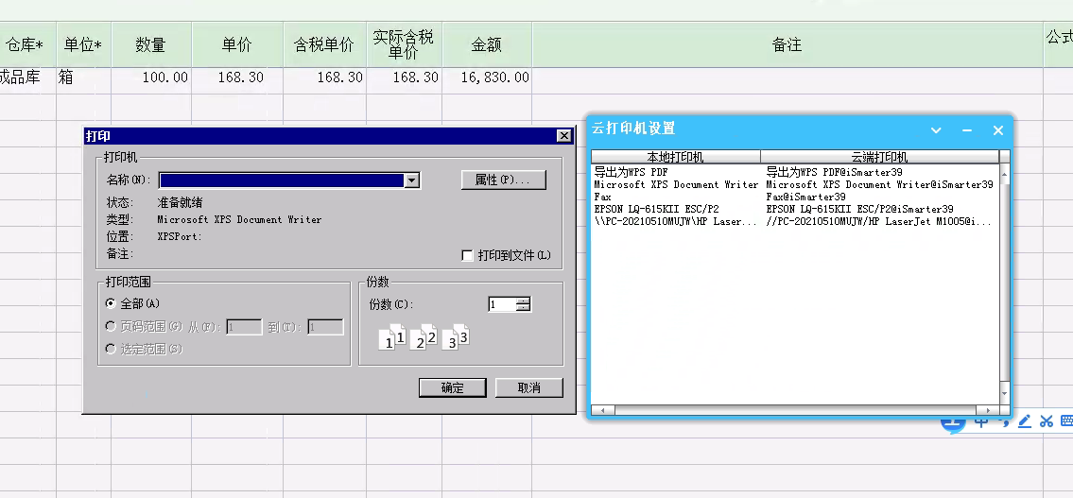The width and height of the screenshot is (1073, 498).
Task: Select the 168.30 cell under 含税单价
Action: point(324,77)
